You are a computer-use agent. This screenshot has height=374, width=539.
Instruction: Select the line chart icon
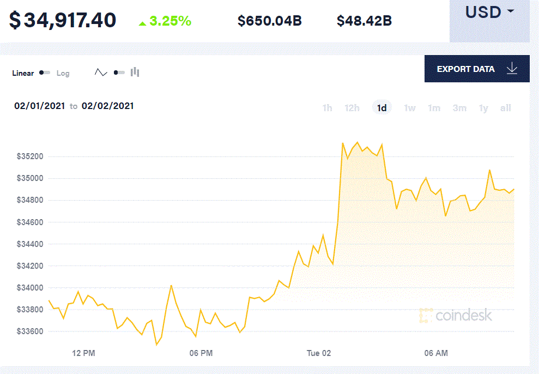pyautogui.click(x=101, y=71)
